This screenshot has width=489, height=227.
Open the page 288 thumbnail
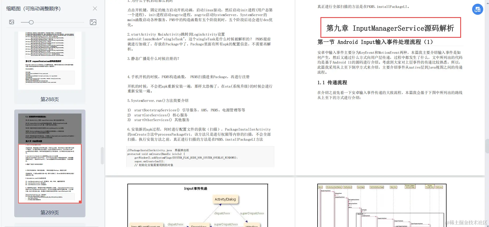tap(50, 61)
